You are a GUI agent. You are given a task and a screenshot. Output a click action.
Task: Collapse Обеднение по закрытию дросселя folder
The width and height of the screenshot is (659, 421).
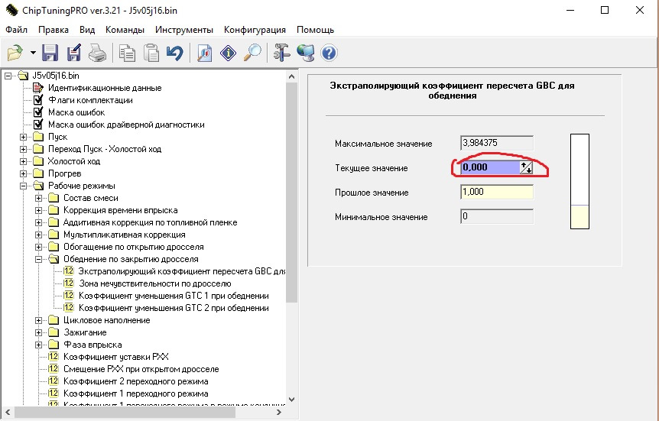[x=39, y=259]
